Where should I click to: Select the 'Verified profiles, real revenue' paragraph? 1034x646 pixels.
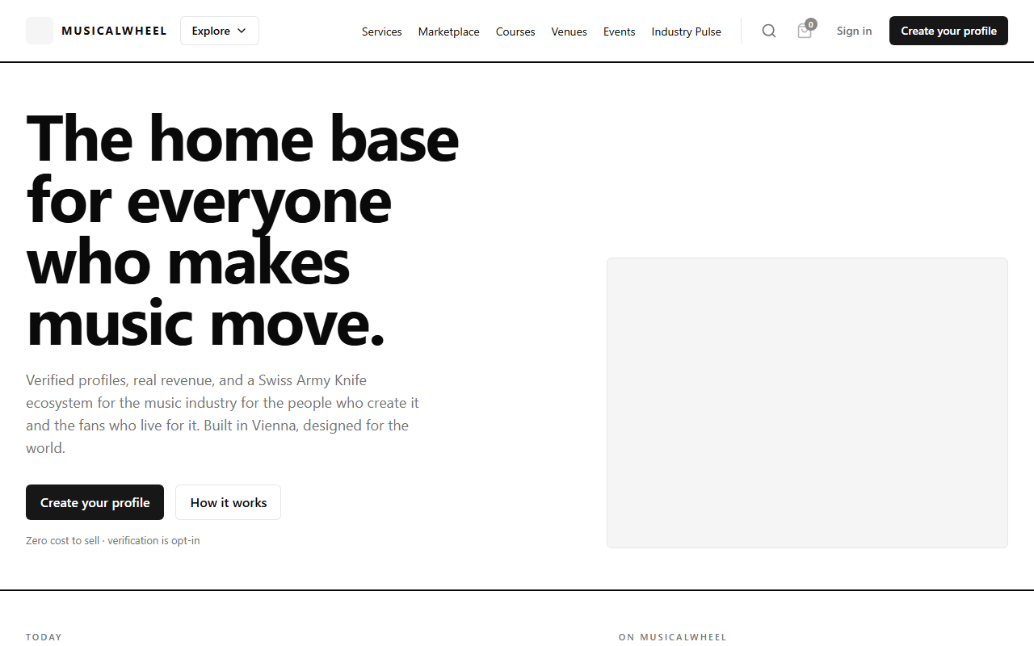[223, 413]
